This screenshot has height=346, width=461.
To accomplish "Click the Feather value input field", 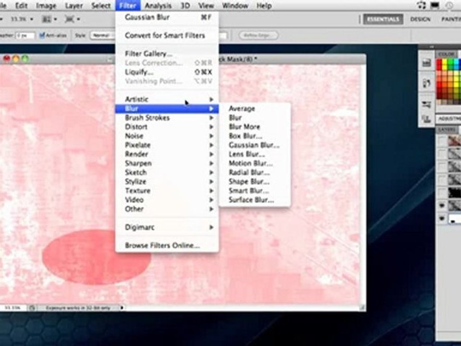I will (25, 35).
